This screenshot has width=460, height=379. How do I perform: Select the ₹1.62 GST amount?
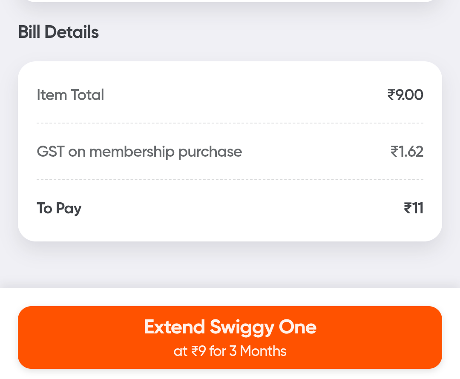[407, 152]
